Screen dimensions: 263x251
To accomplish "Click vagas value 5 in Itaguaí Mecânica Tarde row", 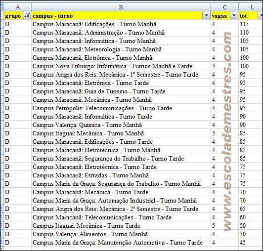I will coord(214,226).
